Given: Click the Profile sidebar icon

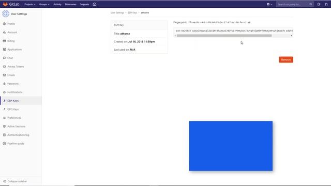Looking at the screenshot, I should [4, 24].
